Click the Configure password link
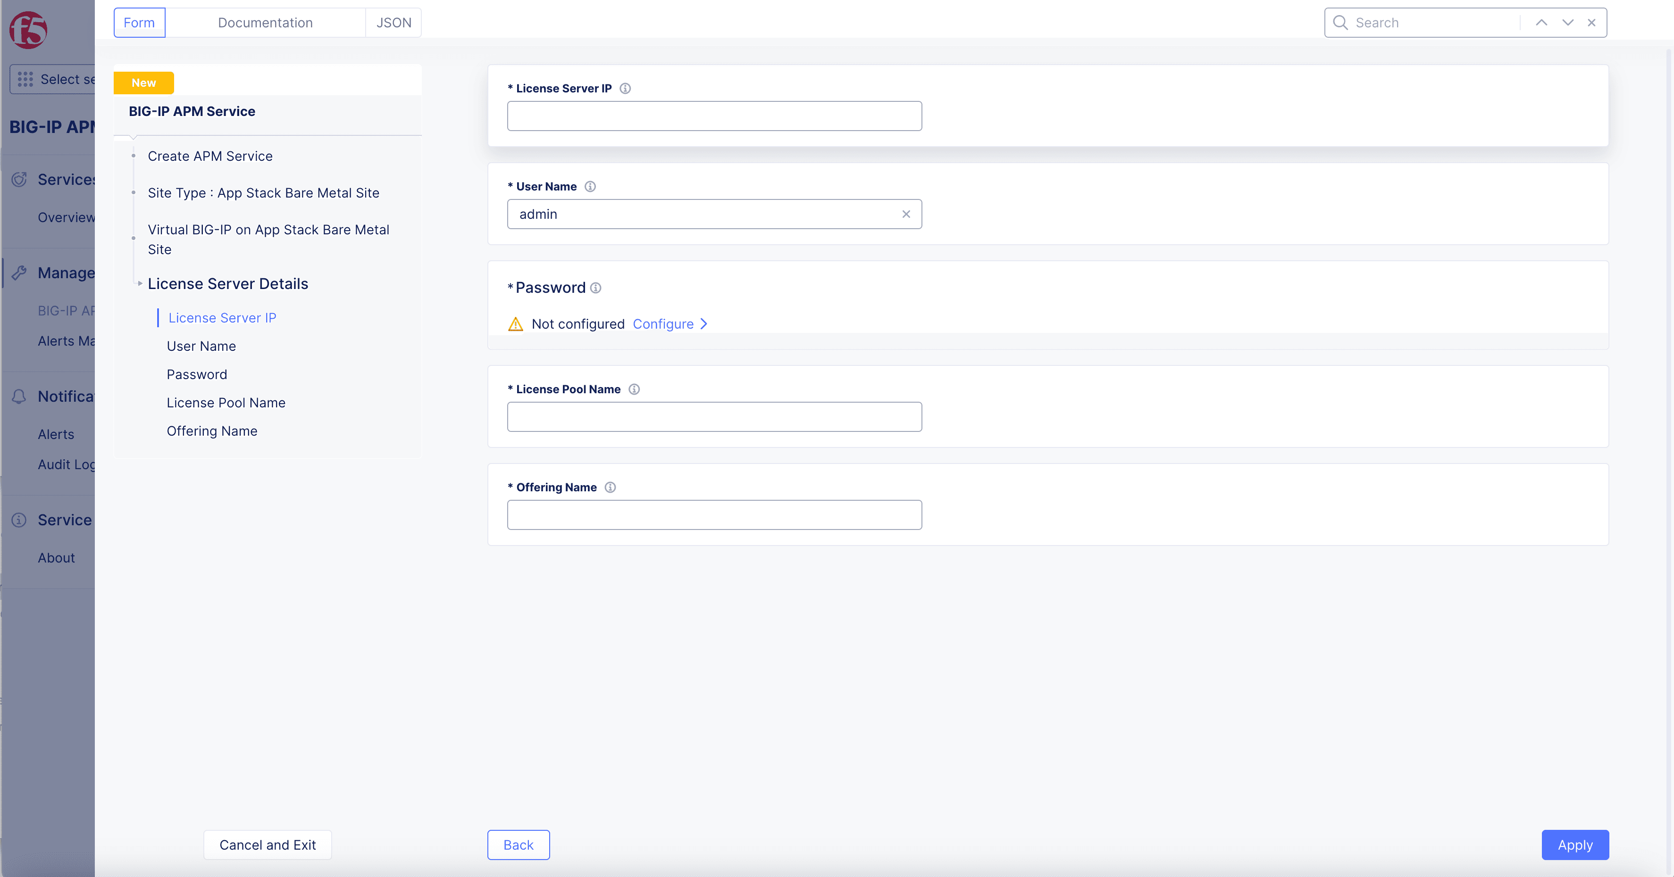The width and height of the screenshot is (1674, 877). (663, 323)
